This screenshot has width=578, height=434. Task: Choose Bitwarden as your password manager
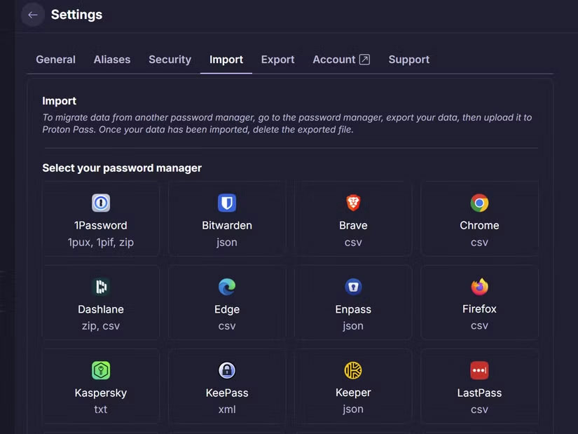pyautogui.click(x=226, y=219)
